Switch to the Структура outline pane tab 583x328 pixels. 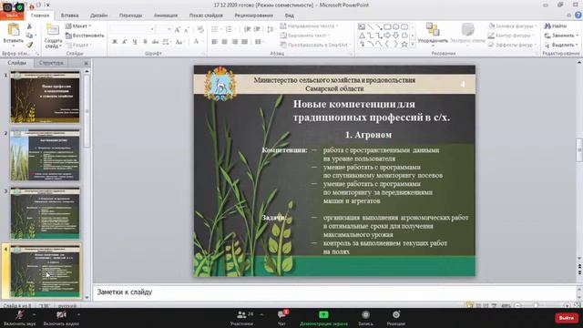click(x=51, y=63)
